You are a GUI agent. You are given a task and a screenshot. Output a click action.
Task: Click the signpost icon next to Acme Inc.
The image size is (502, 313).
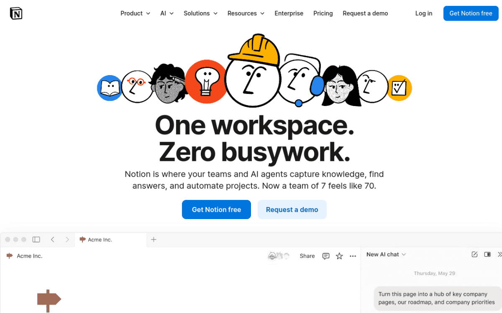[9, 256]
